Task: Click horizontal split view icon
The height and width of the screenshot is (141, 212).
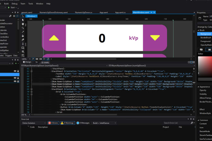Action: click(x=191, y=62)
